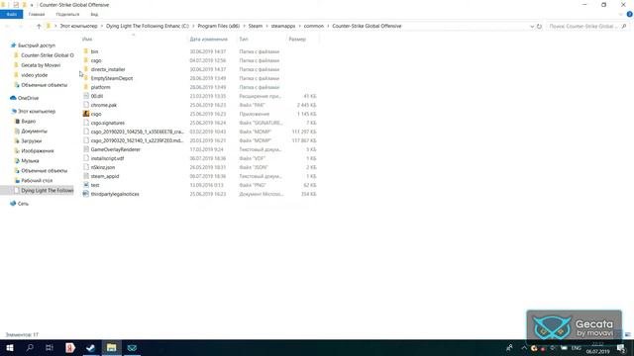Select video ytode folder in sidebar
The image size is (634, 356).
pos(34,75)
